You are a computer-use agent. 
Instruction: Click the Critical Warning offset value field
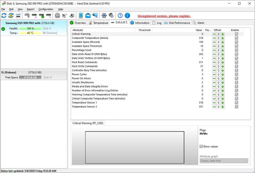click(219, 34)
